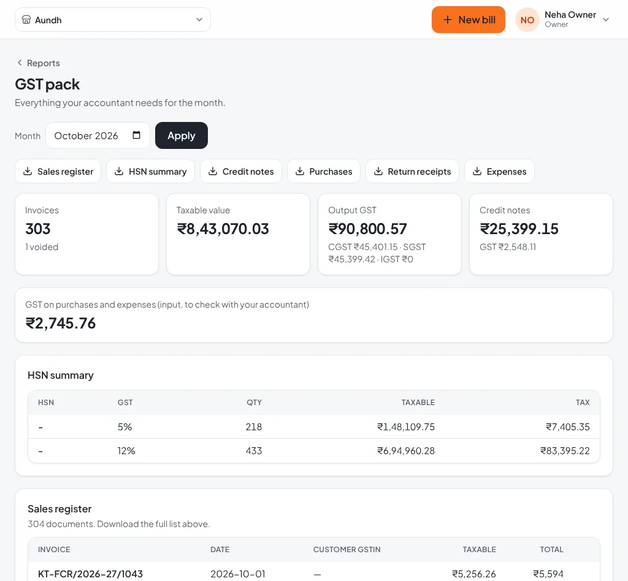628x581 pixels.
Task: Click taxable value ₹6,94,960.28
Action: tap(406, 451)
